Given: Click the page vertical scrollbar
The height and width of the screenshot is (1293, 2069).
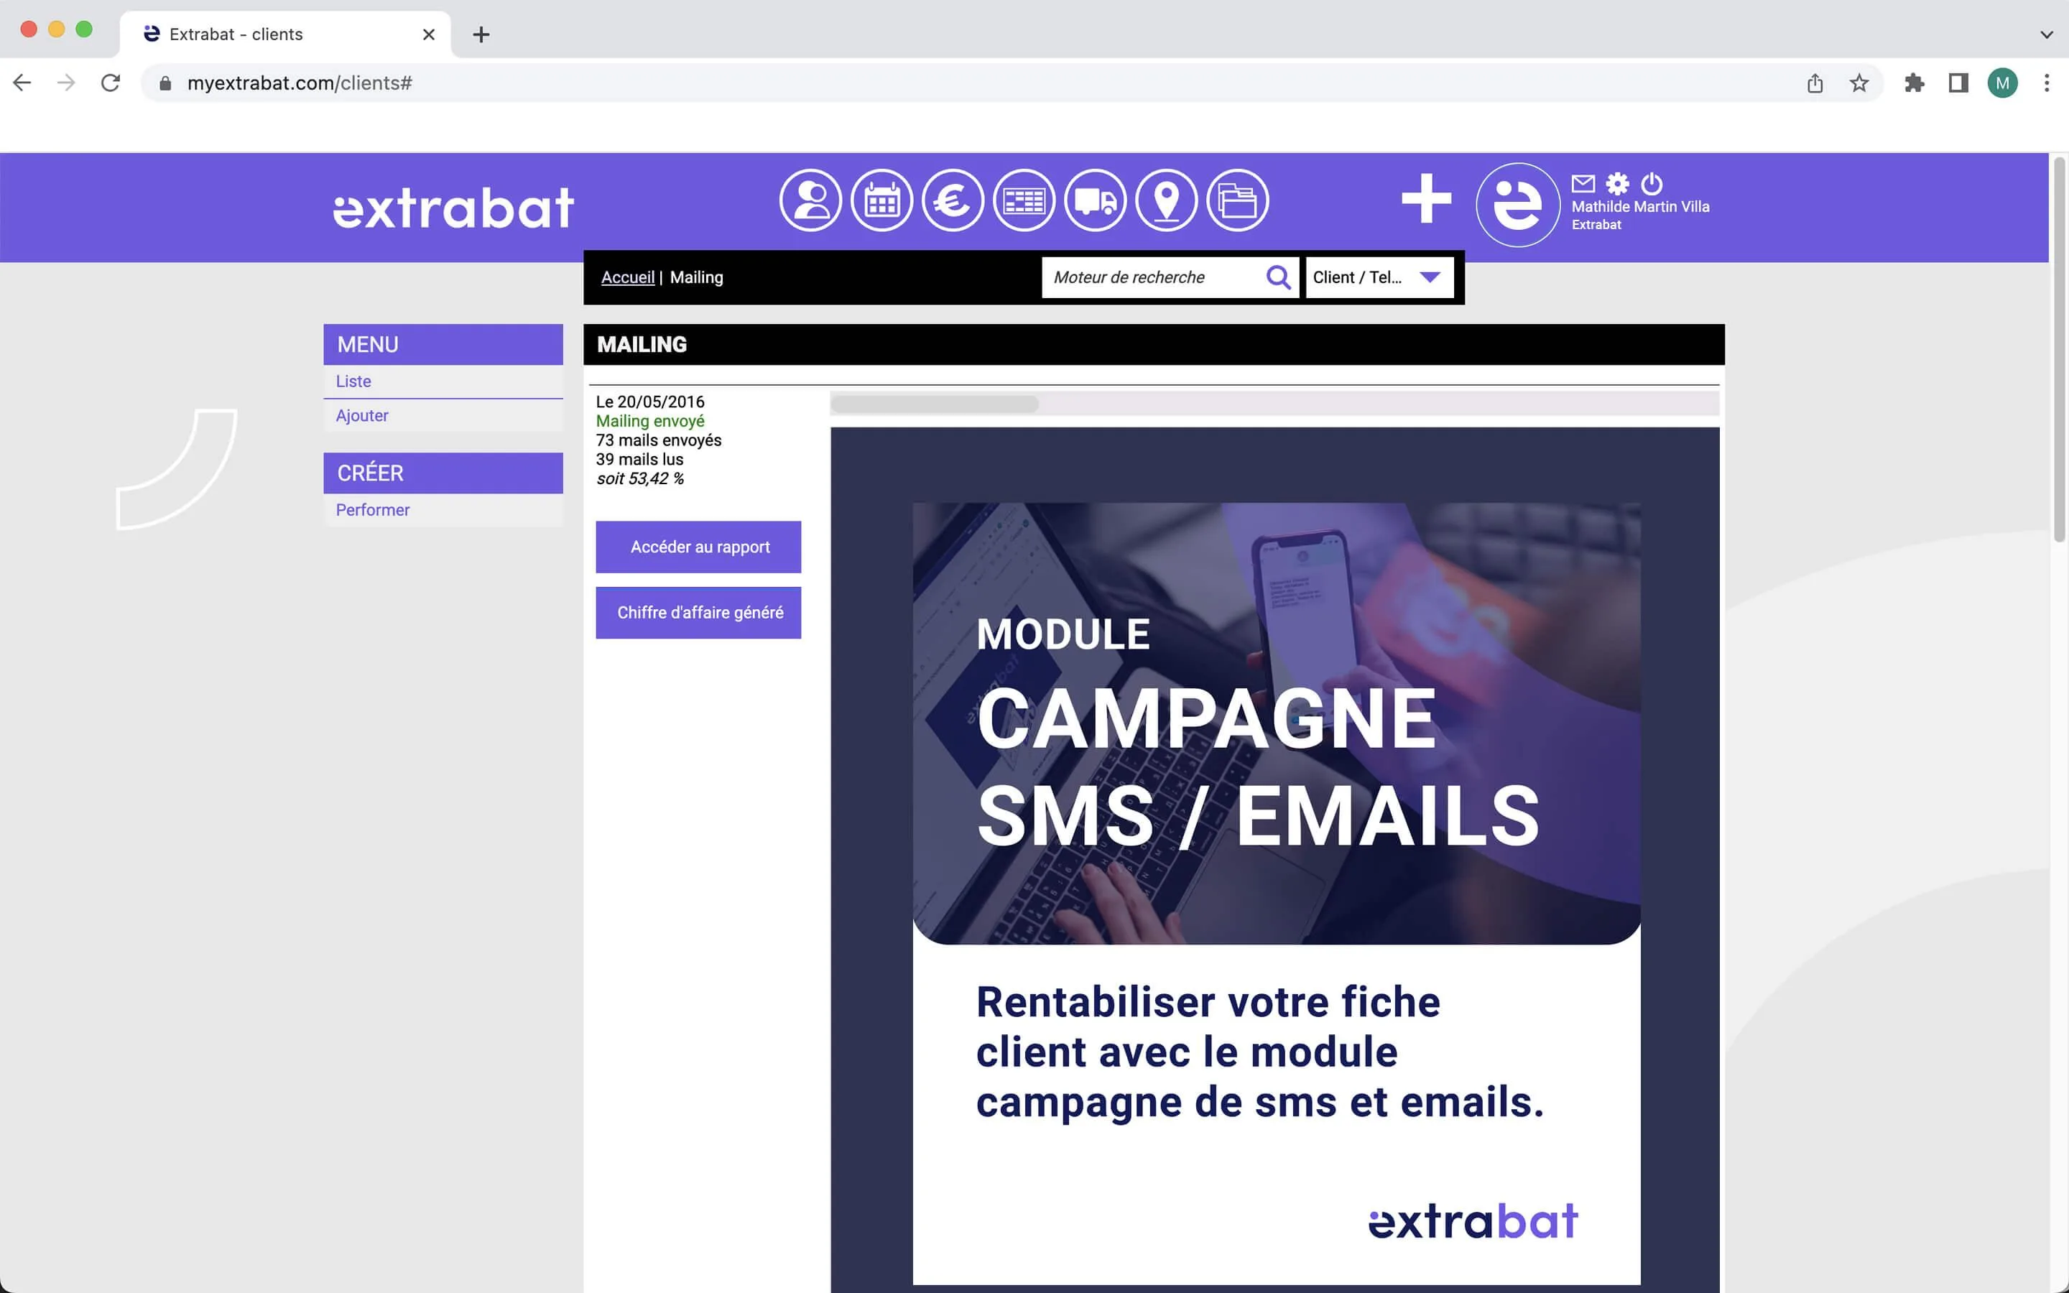Looking at the screenshot, I should click(2059, 349).
